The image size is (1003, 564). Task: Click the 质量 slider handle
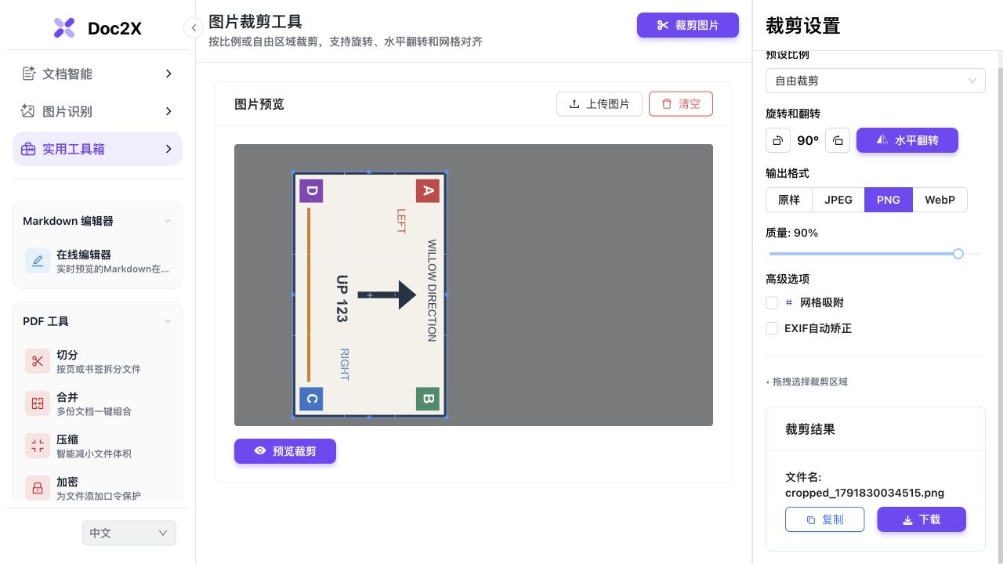tap(958, 254)
